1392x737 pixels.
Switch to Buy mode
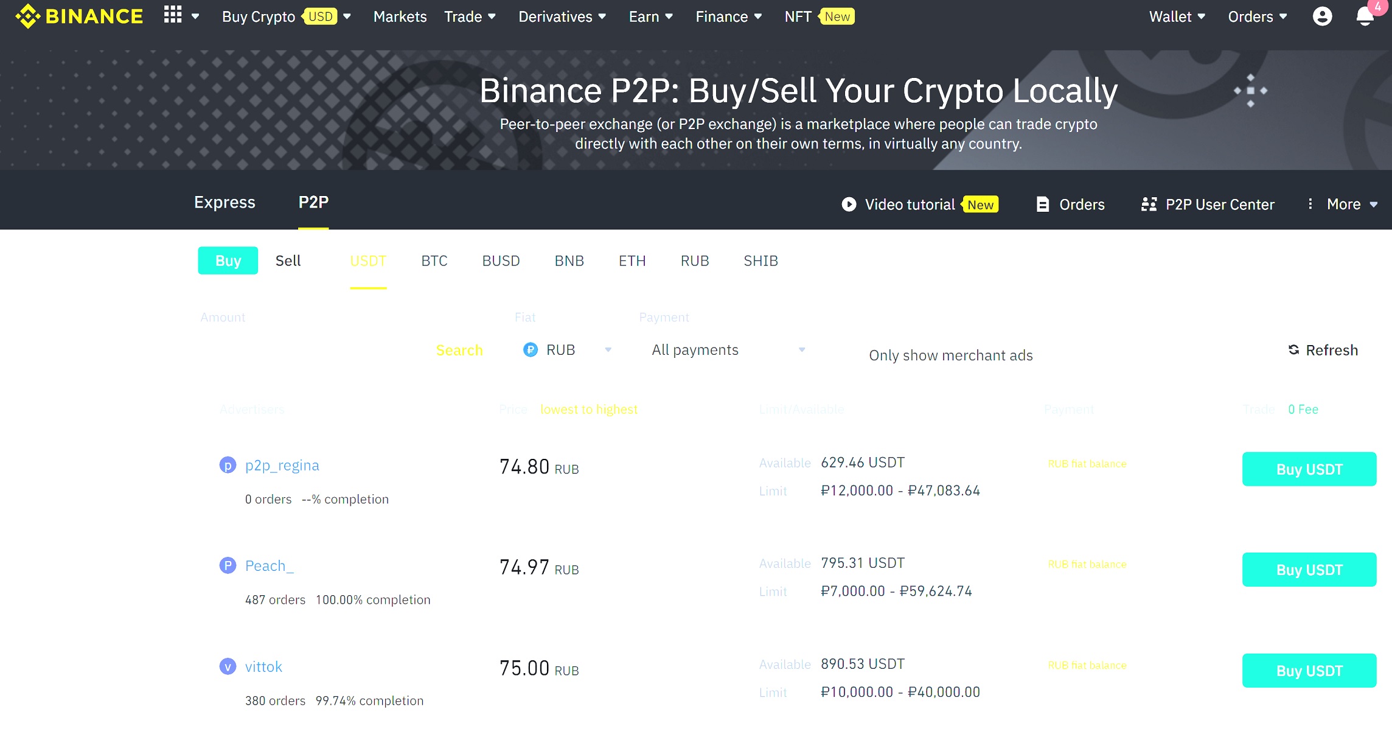(228, 260)
